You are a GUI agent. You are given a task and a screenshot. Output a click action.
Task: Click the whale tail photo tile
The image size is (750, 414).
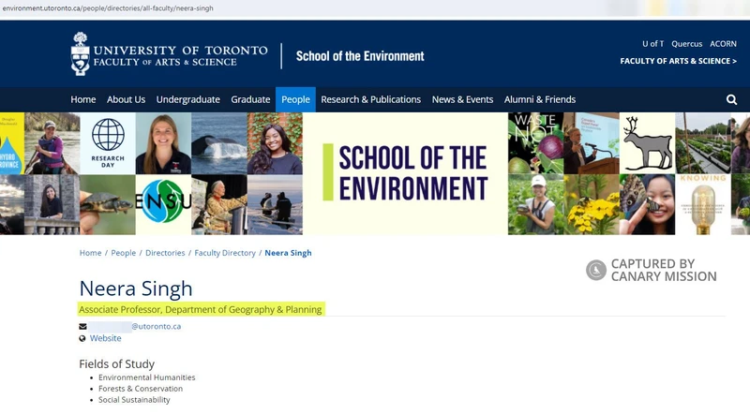pyautogui.click(x=219, y=143)
